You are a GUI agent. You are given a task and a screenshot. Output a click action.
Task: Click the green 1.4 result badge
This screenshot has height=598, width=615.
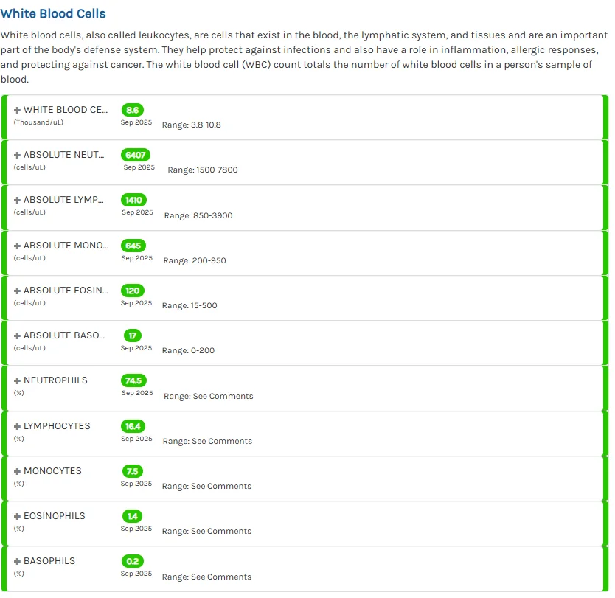[x=133, y=516]
